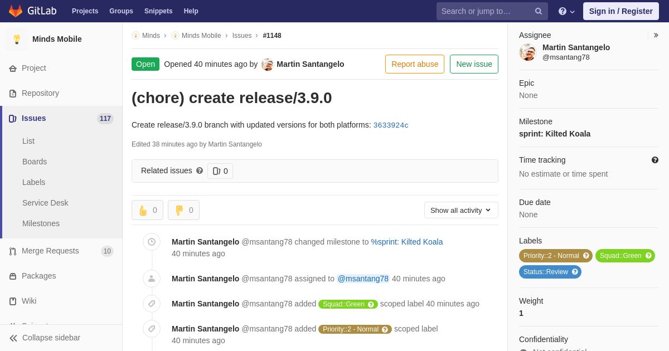Open the Groups menu in the top bar
The height and width of the screenshot is (351, 669).
(x=121, y=11)
